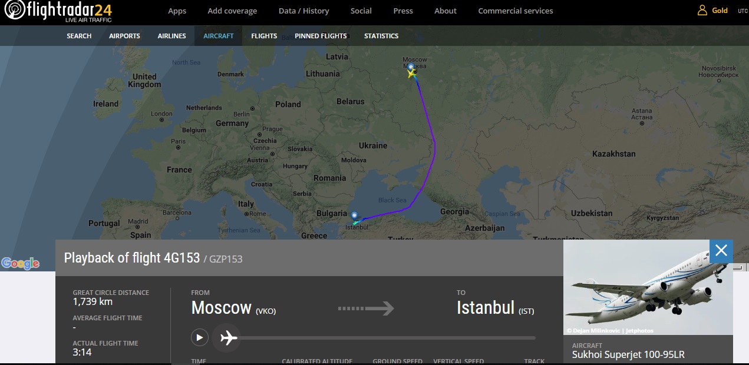Open the Gold account user icon

point(702,11)
